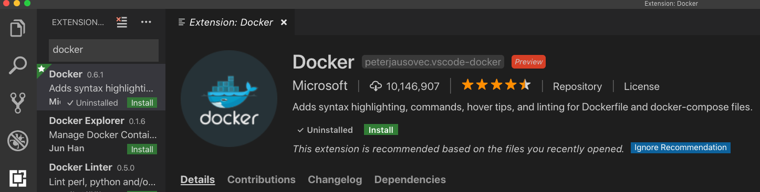760x192 pixels.
Task: Close the Extension: Docker tab
Action: 284,22
